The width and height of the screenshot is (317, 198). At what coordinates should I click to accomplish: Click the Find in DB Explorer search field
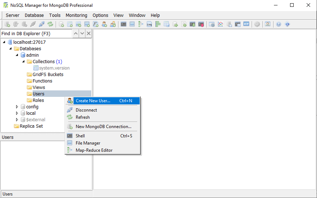pyautogui.click(x=36, y=33)
